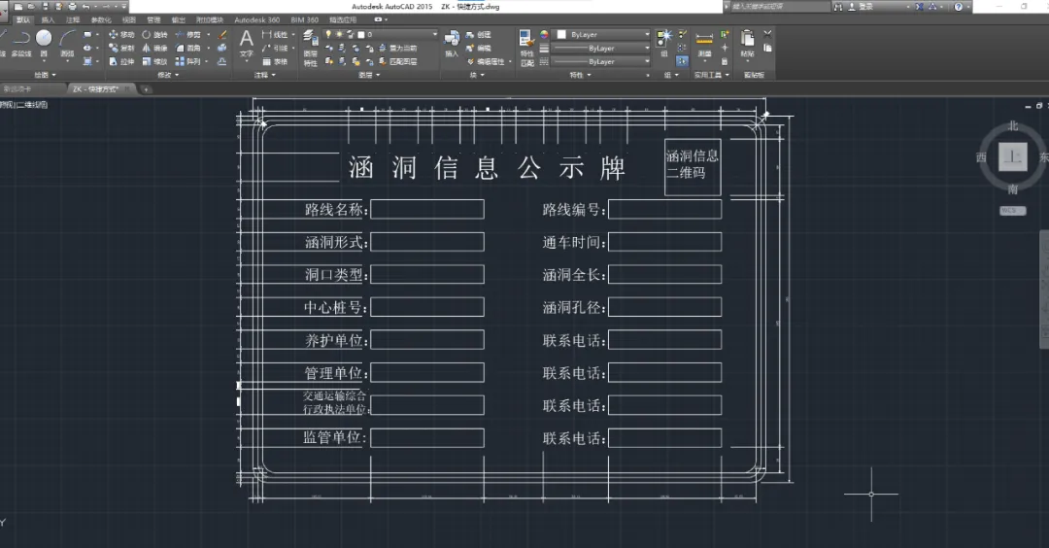Toggle group selection button in Group panel
Image resolution: width=1049 pixels, height=548 pixels.
[x=682, y=61]
